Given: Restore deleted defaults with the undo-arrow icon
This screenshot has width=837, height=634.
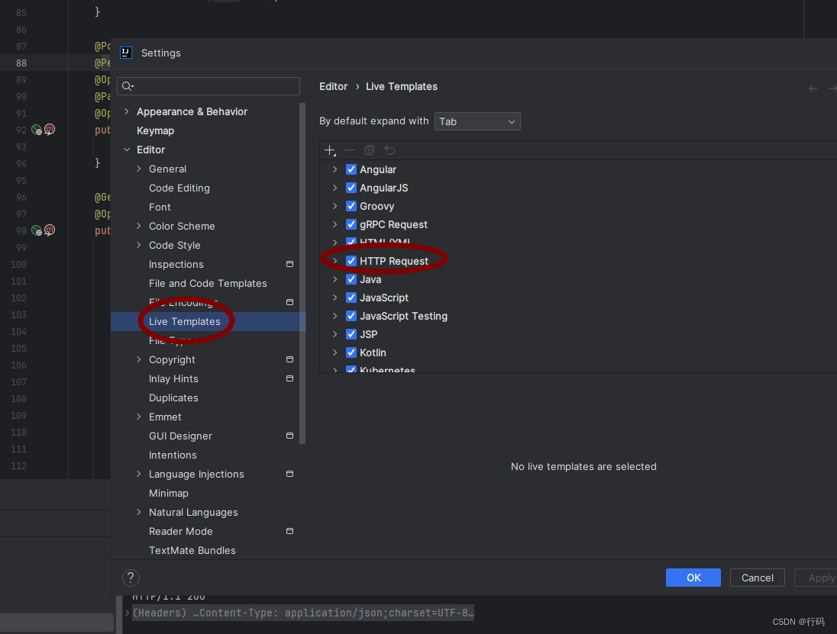Looking at the screenshot, I should (389, 150).
